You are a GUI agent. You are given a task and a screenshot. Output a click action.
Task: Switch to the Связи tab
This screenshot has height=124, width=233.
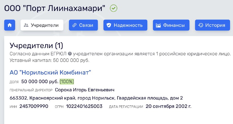click(x=83, y=25)
